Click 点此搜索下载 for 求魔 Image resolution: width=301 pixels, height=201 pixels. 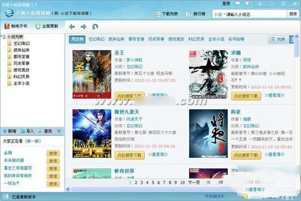coord(246,96)
